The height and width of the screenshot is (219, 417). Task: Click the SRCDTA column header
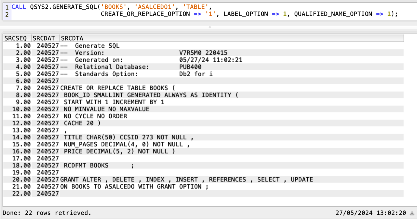72,38
